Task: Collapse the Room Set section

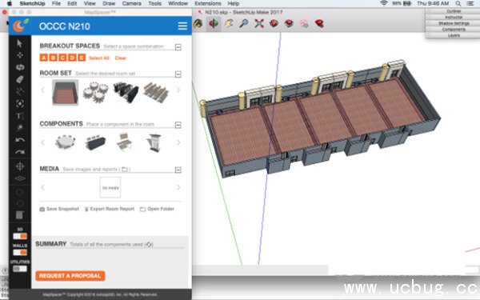Action: pos(178,74)
